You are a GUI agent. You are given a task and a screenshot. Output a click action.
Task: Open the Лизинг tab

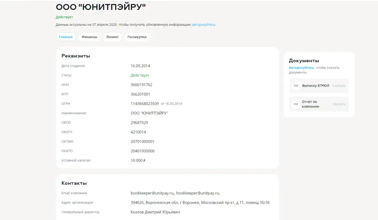(x=112, y=37)
